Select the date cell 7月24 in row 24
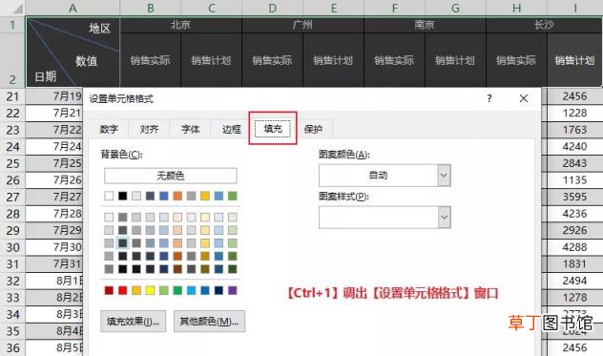603x356 pixels. 54,147
